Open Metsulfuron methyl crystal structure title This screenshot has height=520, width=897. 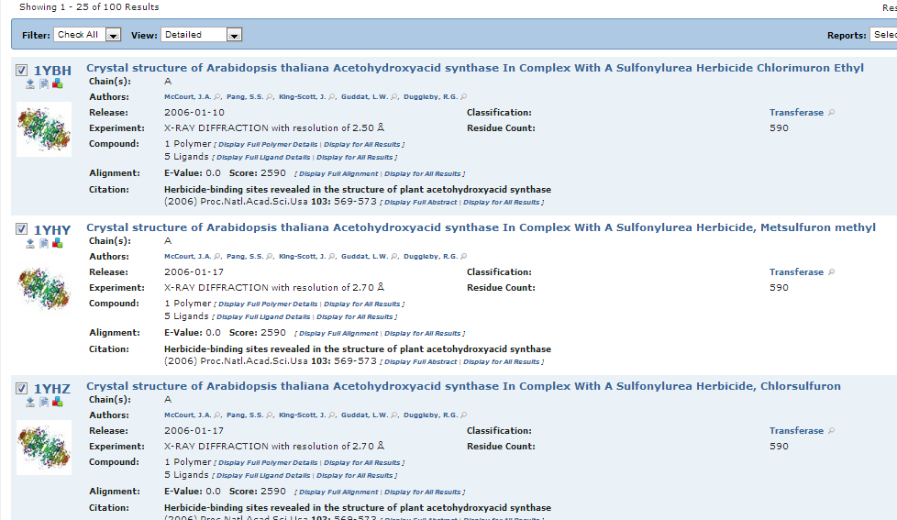pos(482,227)
